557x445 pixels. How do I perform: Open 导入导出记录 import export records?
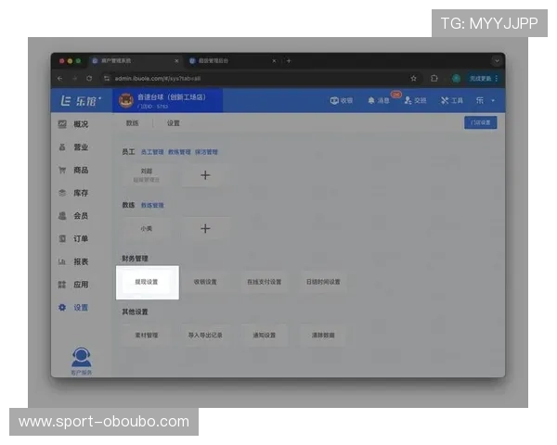pyautogui.click(x=205, y=335)
